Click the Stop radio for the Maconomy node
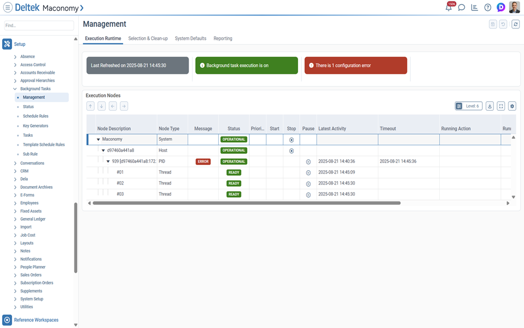 292,139
